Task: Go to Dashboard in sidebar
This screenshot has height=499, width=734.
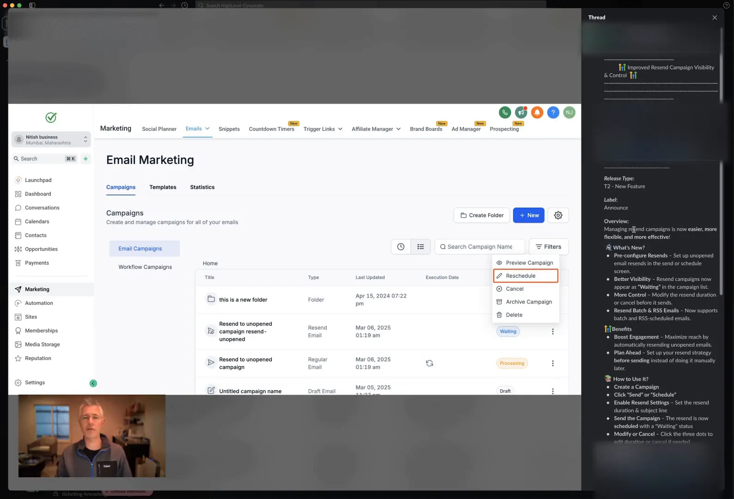Action: 37,194
